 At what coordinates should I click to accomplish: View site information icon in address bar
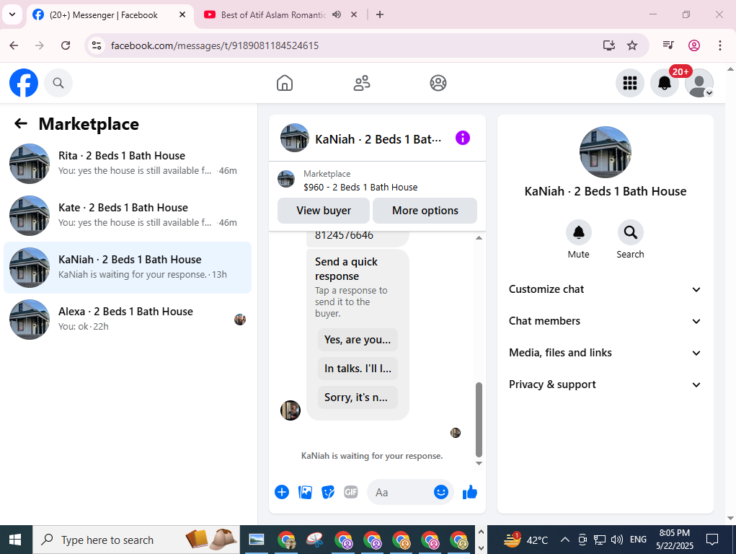coord(97,45)
